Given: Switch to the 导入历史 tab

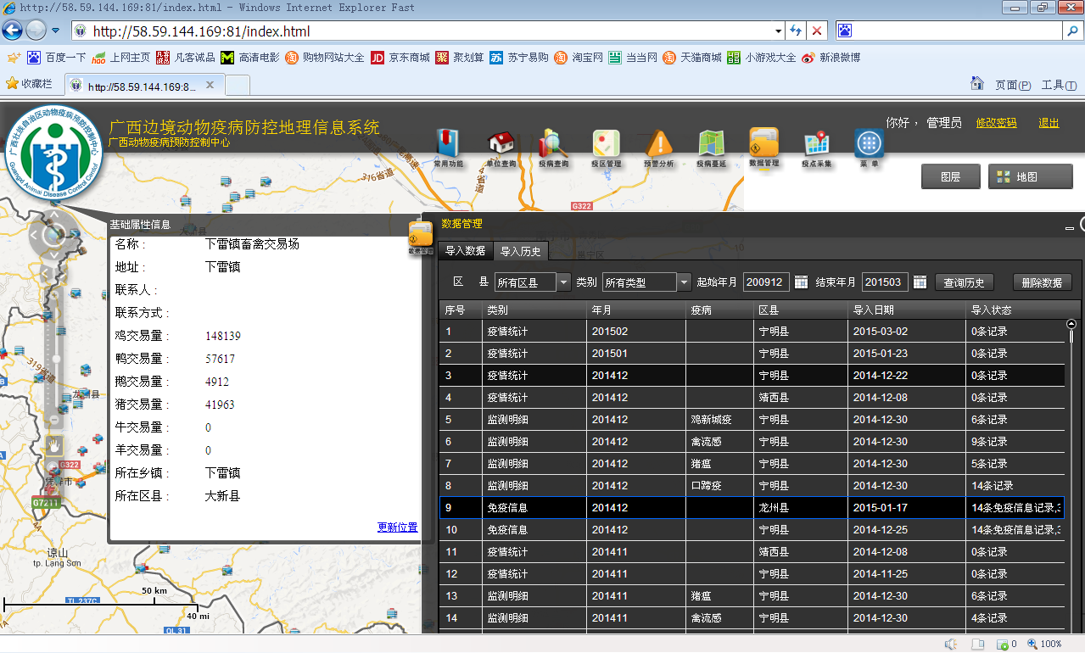Looking at the screenshot, I should coord(521,251).
